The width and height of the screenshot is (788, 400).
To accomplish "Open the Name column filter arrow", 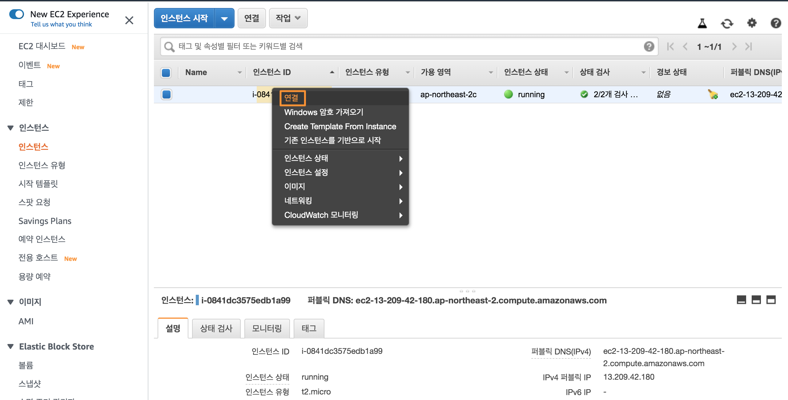I will tap(239, 73).
